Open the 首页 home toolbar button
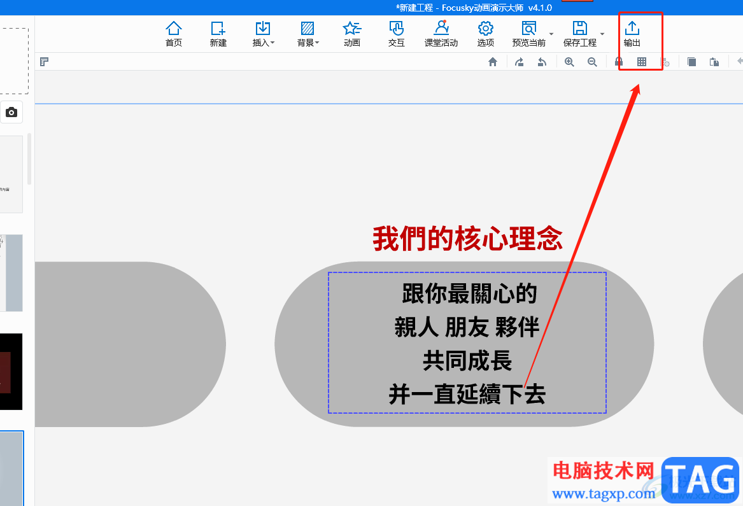The image size is (743, 506). pyautogui.click(x=173, y=34)
